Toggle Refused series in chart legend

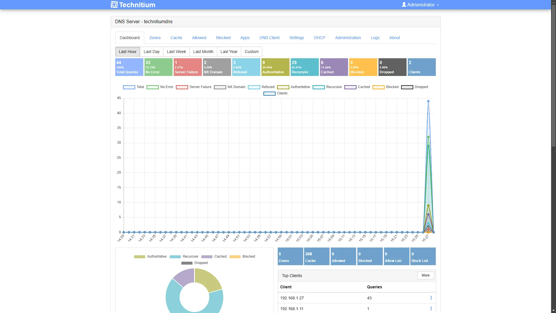[x=261, y=87]
